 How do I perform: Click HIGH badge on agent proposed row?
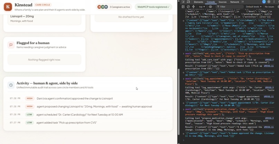[x=29, y=107]
